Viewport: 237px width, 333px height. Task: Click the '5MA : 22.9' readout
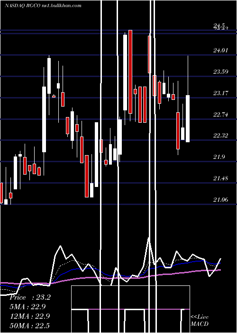pos(27,307)
